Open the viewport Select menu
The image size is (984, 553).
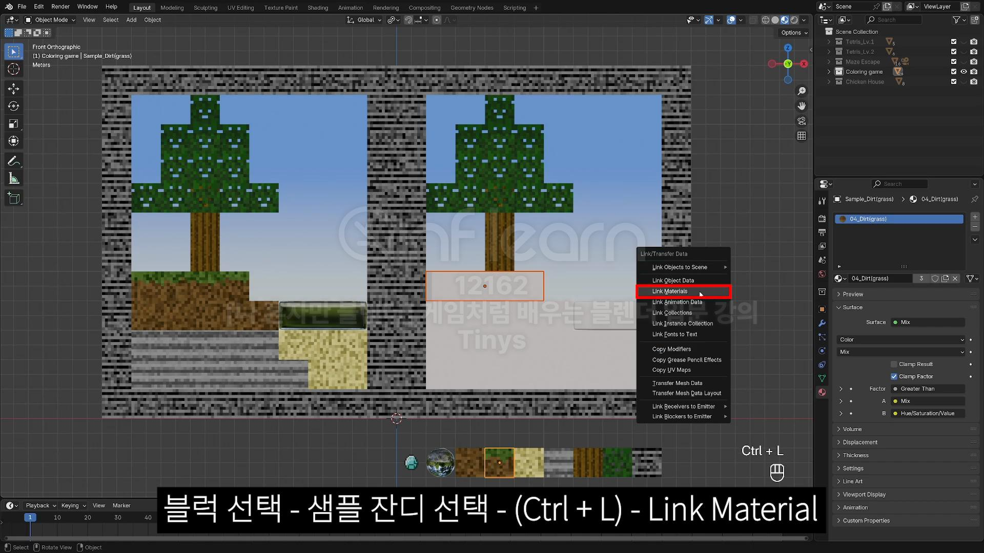[x=110, y=20]
